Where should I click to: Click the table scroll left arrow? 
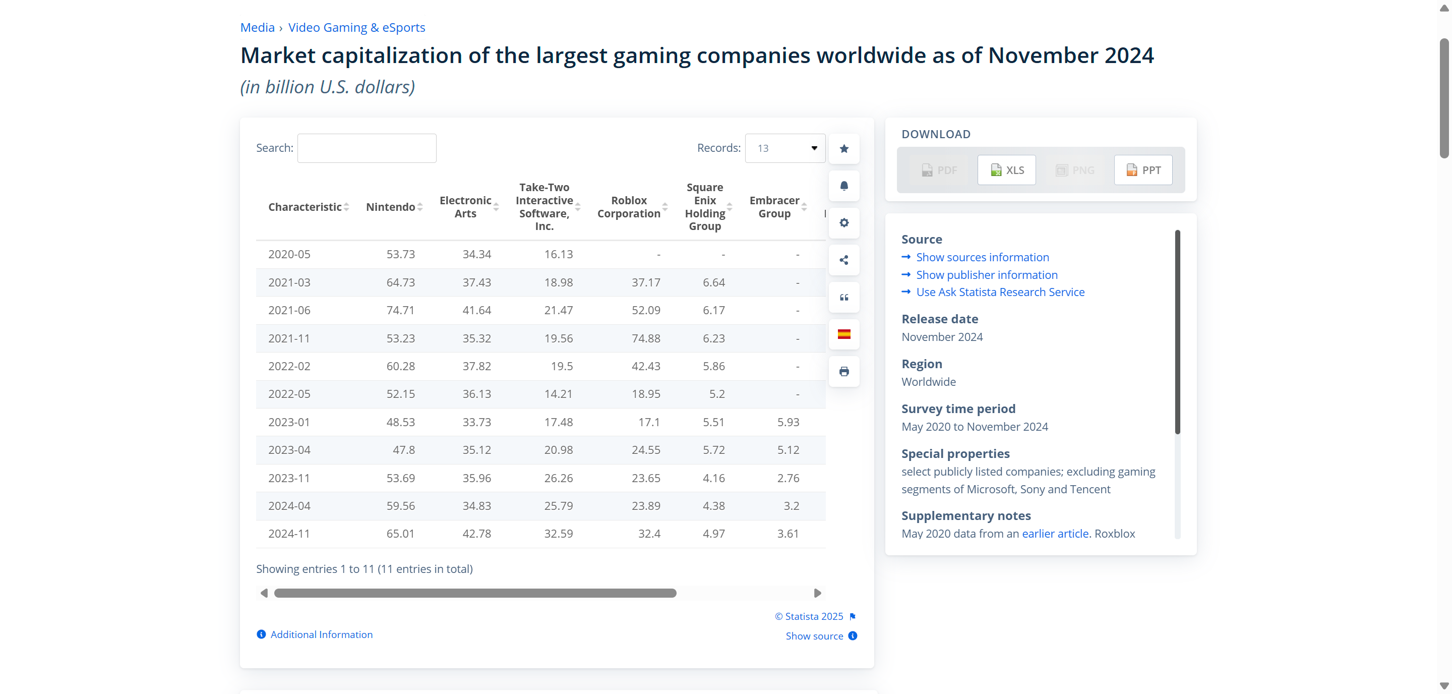pyautogui.click(x=264, y=593)
